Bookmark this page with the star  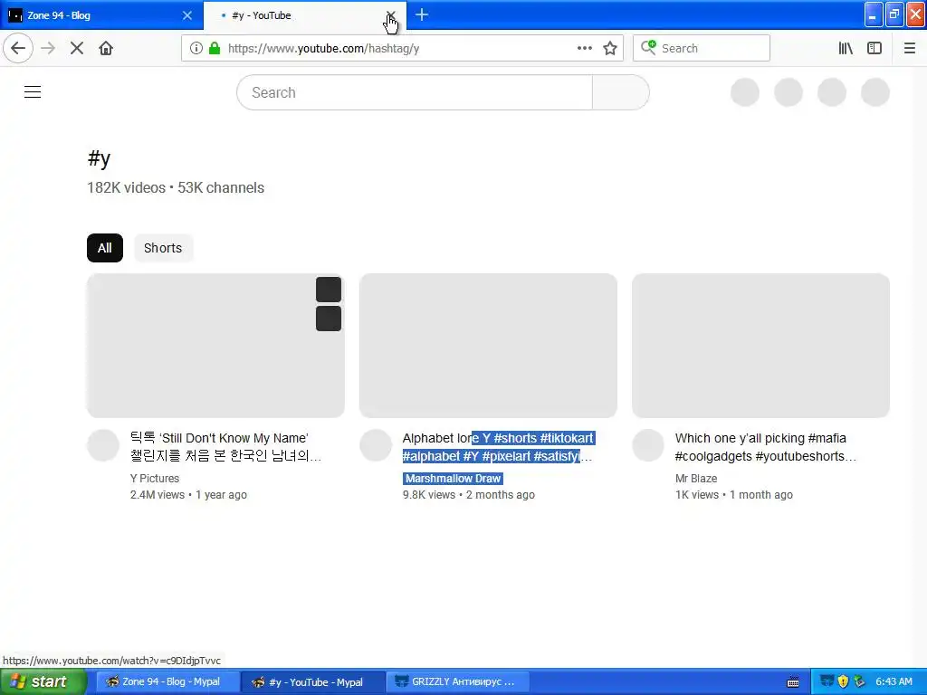(610, 49)
